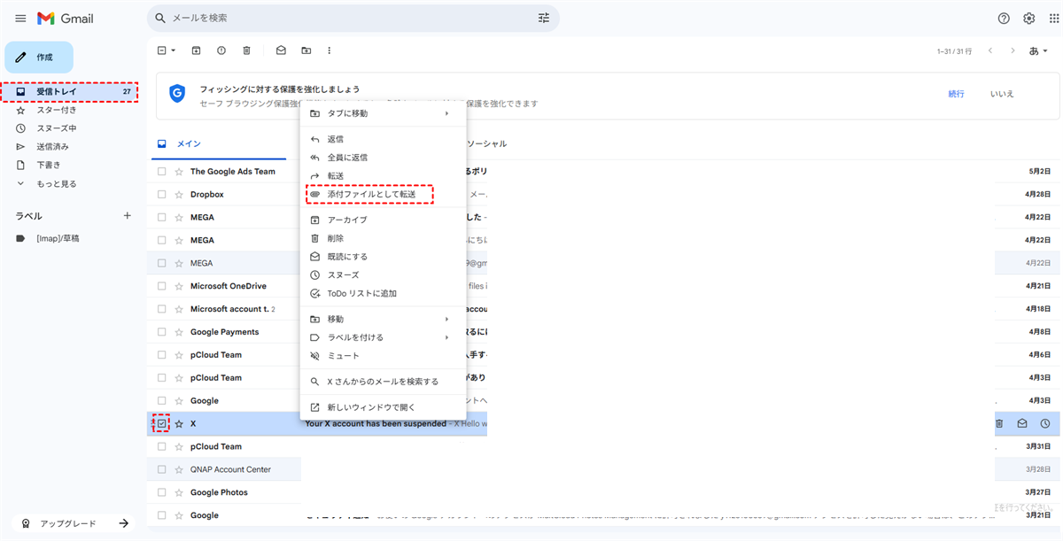Star the Google Photos email
The image size is (1063, 541).
pos(178,492)
